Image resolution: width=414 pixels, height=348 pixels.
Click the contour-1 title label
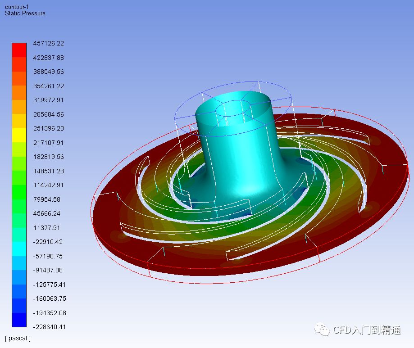coord(17,7)
